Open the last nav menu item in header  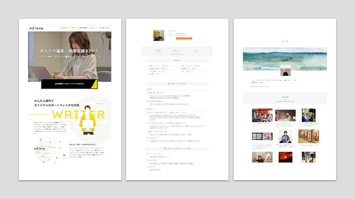coord(105,28)
